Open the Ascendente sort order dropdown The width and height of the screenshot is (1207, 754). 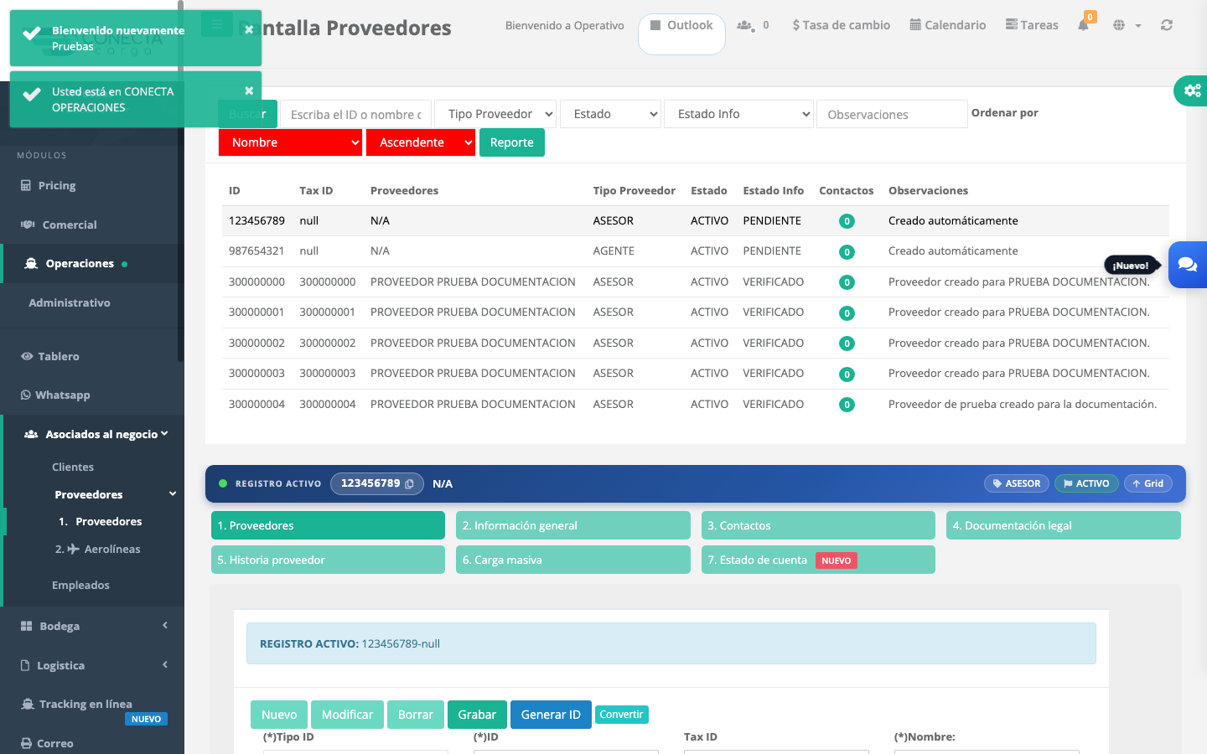click(421, 142)
